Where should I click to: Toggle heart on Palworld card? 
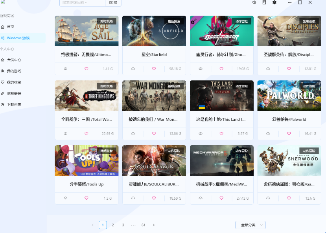tap(289, 133)
